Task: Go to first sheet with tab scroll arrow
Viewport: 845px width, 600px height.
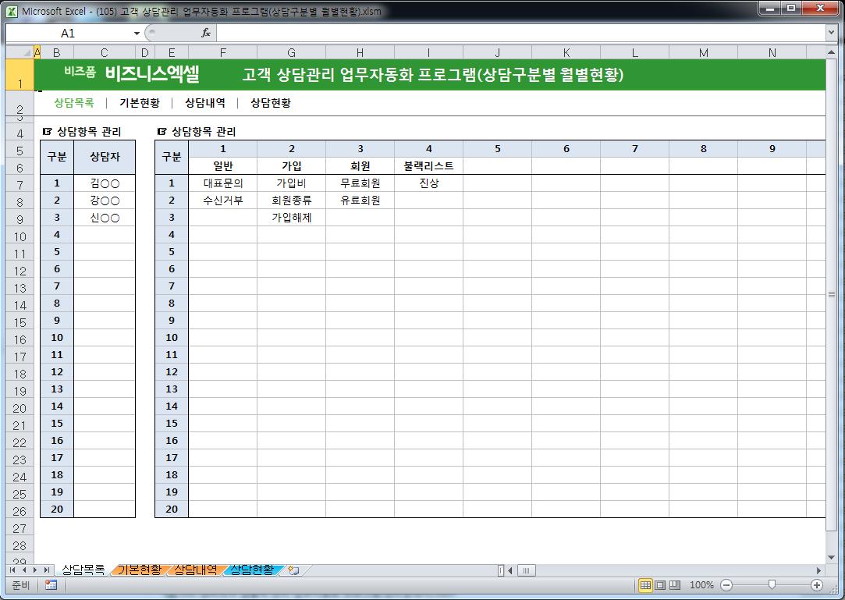Action: click(12, 570)
